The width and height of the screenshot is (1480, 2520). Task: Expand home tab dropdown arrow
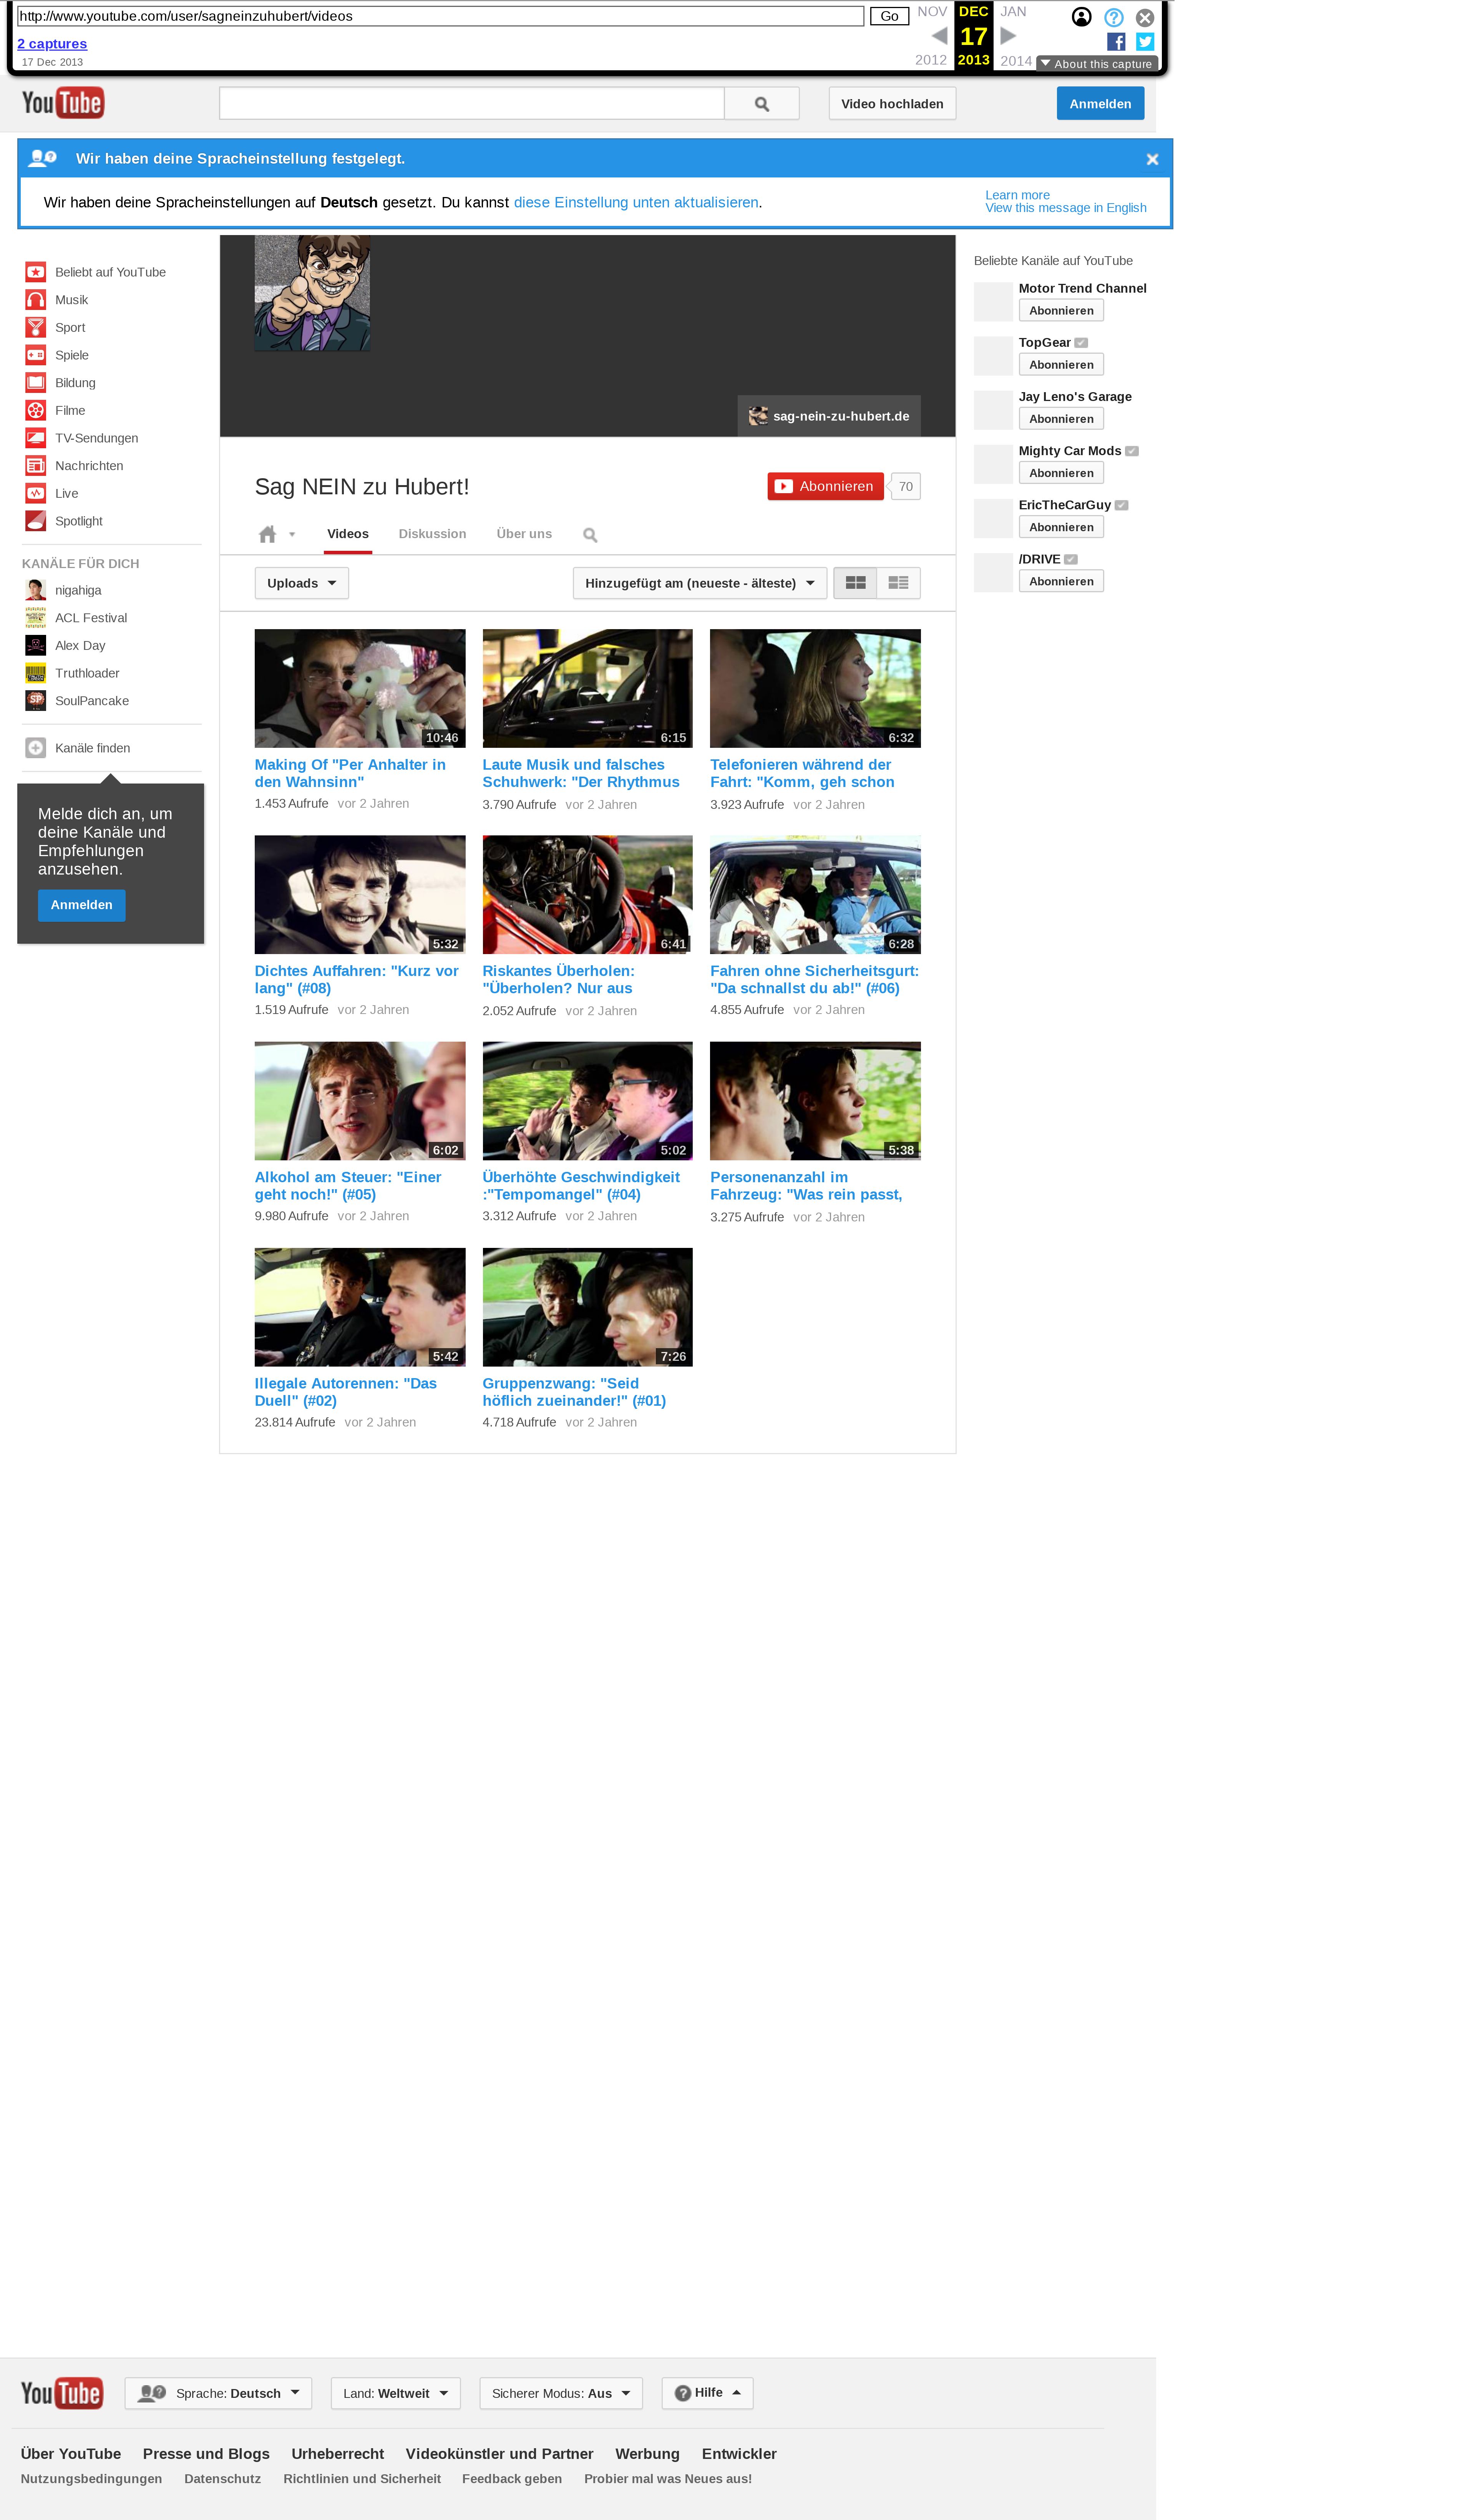[x=292, y=534]
